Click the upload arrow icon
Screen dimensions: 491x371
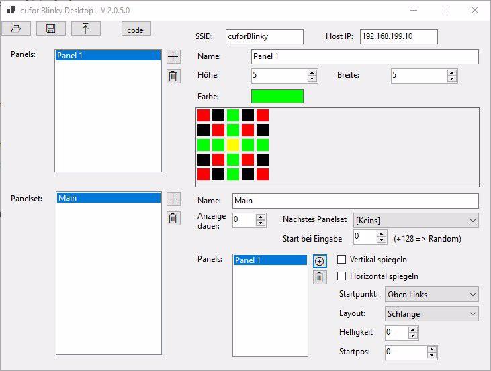tap(85, 28)
